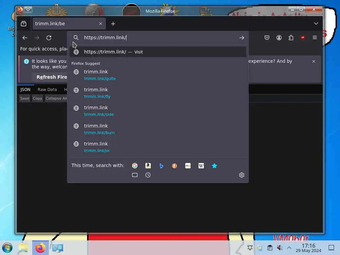Click the info icon in notification bar

tap(26, 61)
